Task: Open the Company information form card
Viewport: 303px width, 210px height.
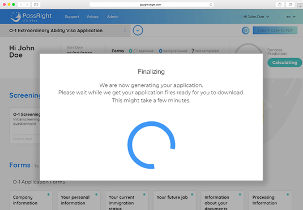Action: [31, 200]
